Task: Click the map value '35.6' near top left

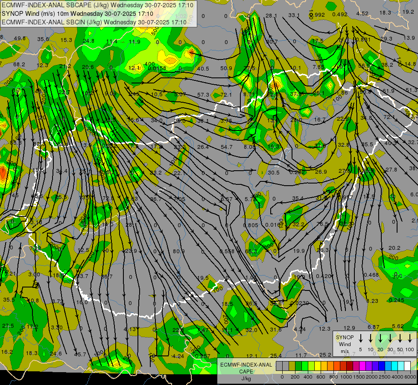Action: point(43,39)
